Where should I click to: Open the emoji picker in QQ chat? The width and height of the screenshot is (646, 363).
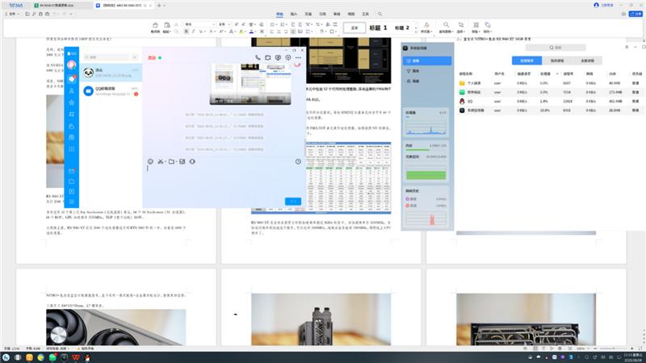(150, 162)
